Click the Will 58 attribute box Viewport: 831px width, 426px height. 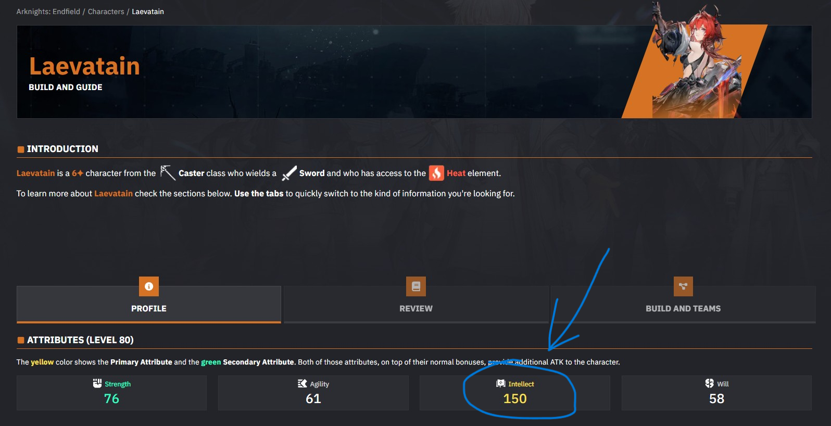pyautogui.click(x=716, y=393)
